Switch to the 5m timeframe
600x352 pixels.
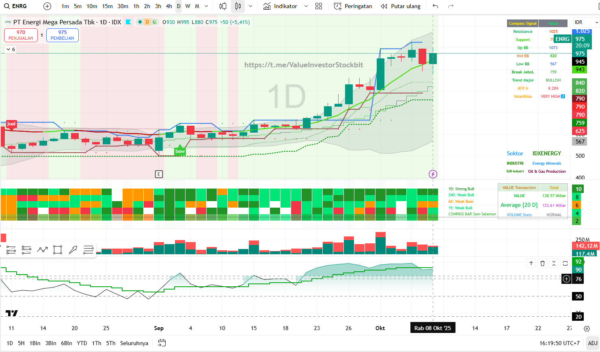[78, 6]
